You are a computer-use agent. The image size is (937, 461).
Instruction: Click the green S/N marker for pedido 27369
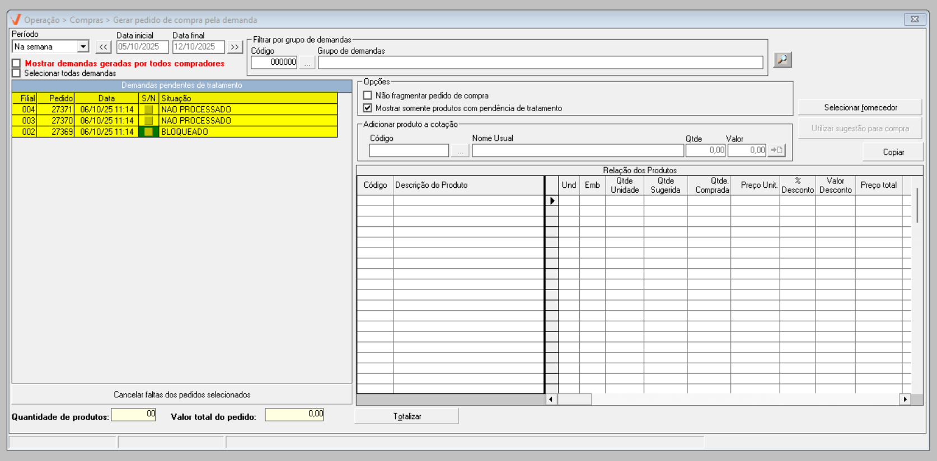pos(148,132)
